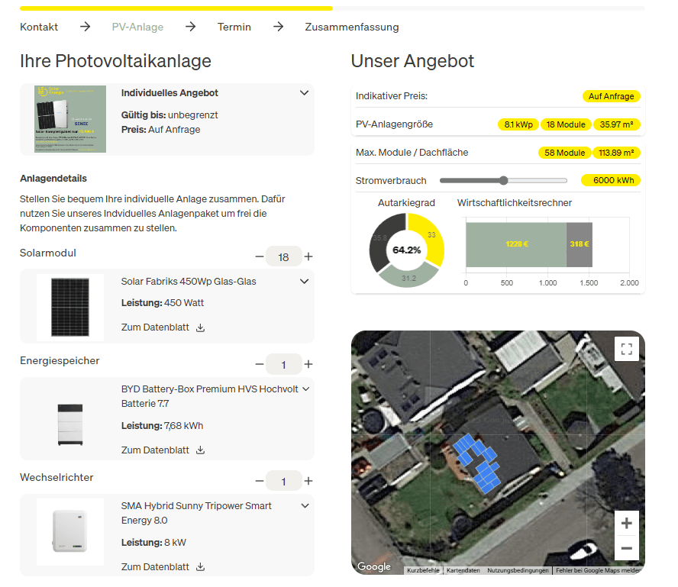Go to the Kontakt step
Image resolution: width=678 pixels, height=587 pixels.
click(39, 27)
